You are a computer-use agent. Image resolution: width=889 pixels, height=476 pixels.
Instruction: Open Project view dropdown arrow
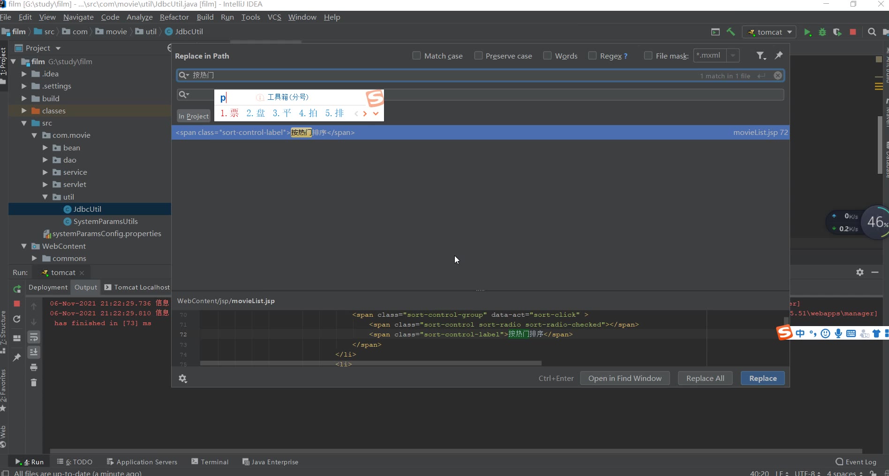point(58,48)
